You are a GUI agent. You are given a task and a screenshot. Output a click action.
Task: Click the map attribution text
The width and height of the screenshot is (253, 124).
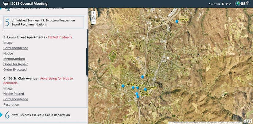coord(205,122)
